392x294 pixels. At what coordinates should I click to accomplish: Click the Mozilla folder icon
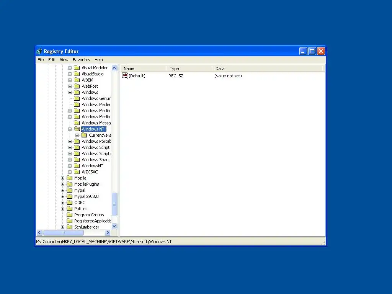point(70,178)
